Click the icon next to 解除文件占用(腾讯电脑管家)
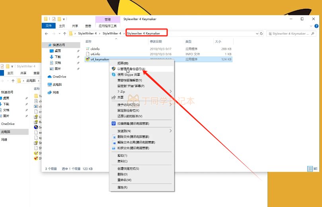 (x=114, y=143)
